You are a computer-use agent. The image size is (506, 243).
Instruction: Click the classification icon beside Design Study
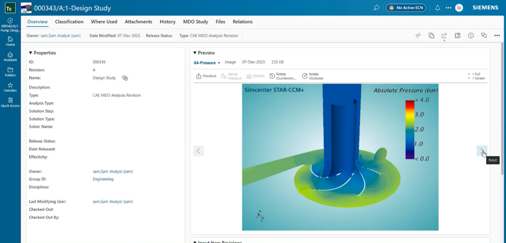pyautogui.click(x=125, y=78)
